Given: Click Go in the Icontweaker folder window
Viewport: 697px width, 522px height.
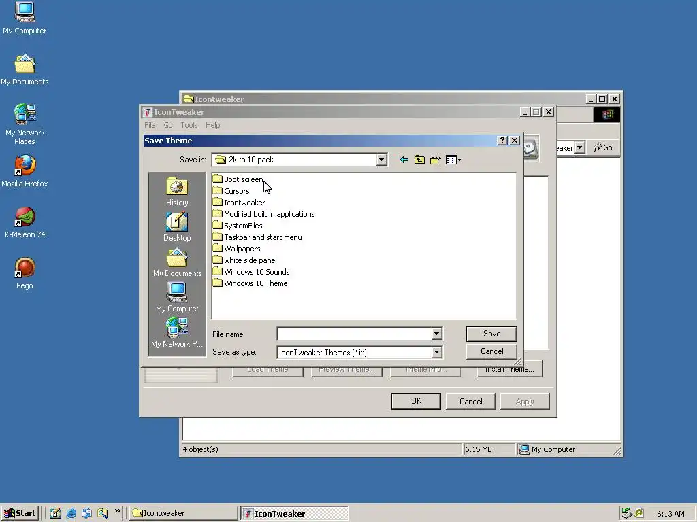Looking at the screenshot, I should click(603, 147).
